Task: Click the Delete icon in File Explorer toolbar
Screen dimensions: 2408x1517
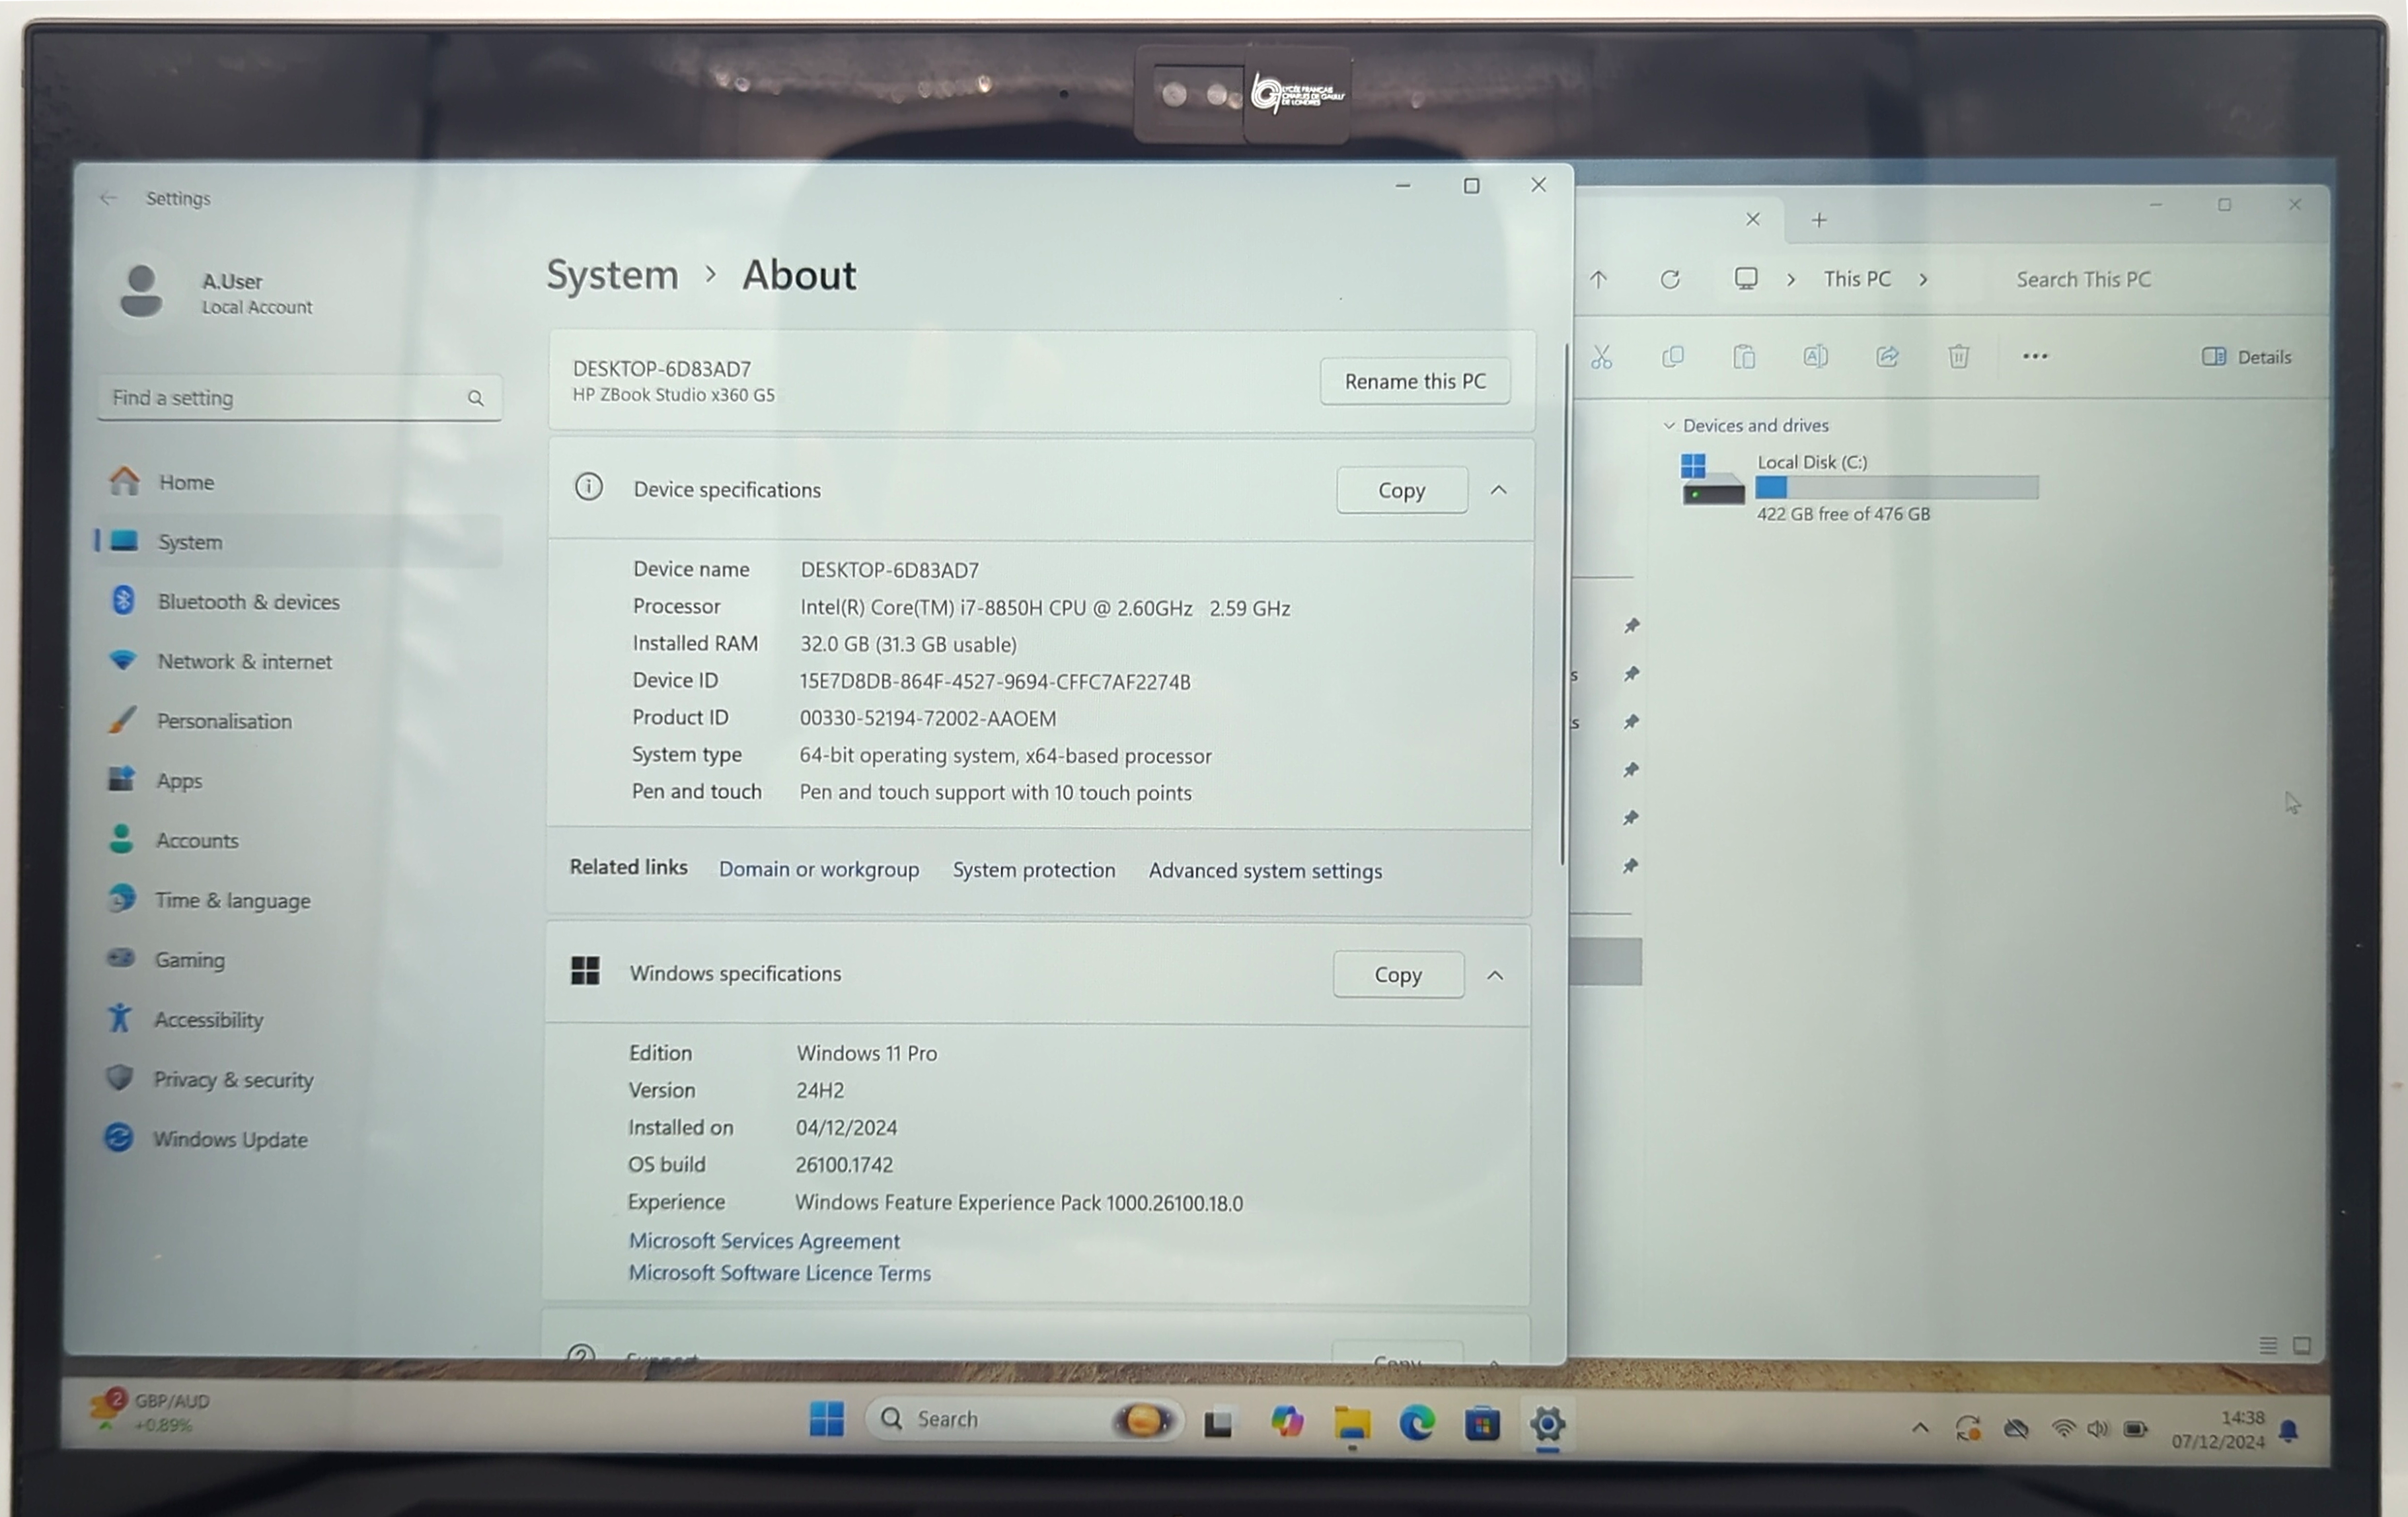Action: click(1959, 356)
